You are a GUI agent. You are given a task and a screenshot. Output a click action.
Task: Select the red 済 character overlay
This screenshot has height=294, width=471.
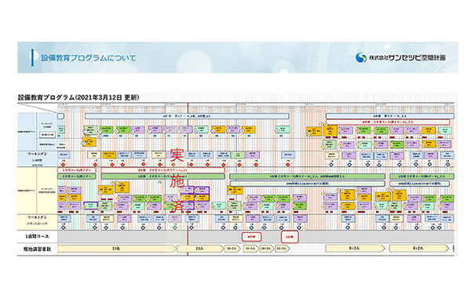click(177, 207)
